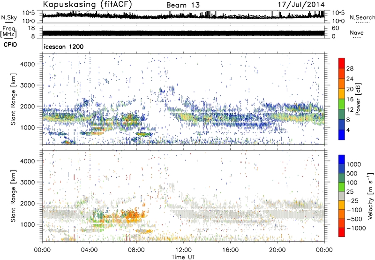Click the 'Freq. [MHz]' axis label

(8, 31)
